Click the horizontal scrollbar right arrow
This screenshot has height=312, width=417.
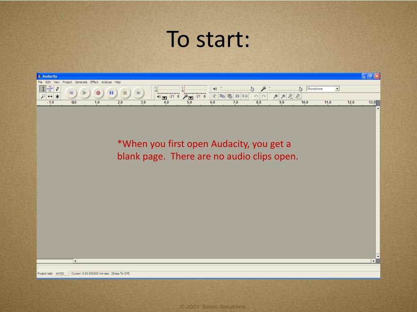click(373, 261)
